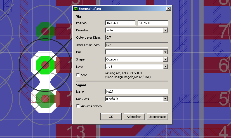Apply changes with Übernehmen button

click(x=157, y=117)
